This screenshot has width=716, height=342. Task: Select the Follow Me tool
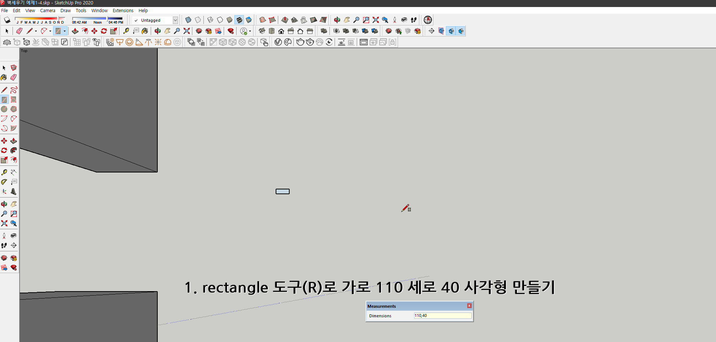click(x=14, y=150)
